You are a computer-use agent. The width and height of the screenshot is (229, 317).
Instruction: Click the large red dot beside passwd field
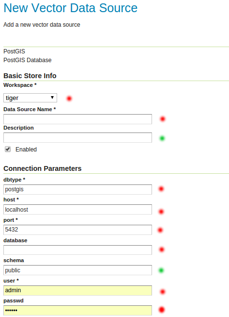click(162, 310)
